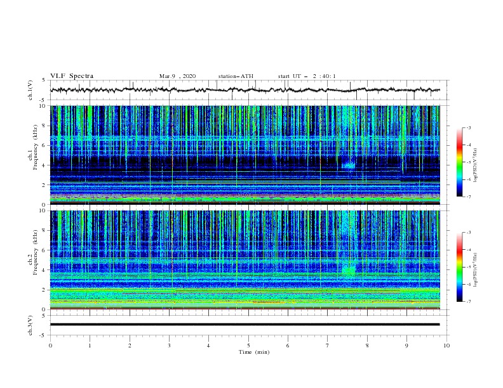
Task: Click the ch.1 voltage waveform trace
Action: click(245, 90)
